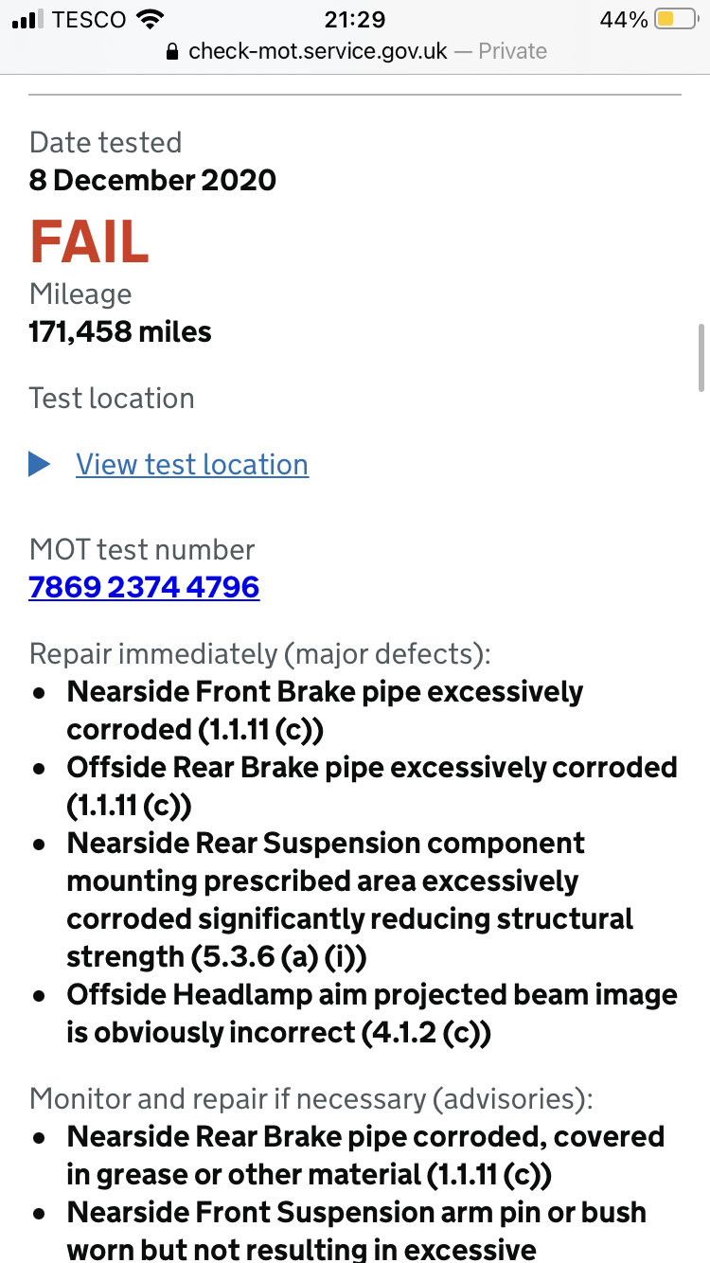710x1263 pixels.
Task: Tap the battery icon in status bar
Action: tap(676, 19)
